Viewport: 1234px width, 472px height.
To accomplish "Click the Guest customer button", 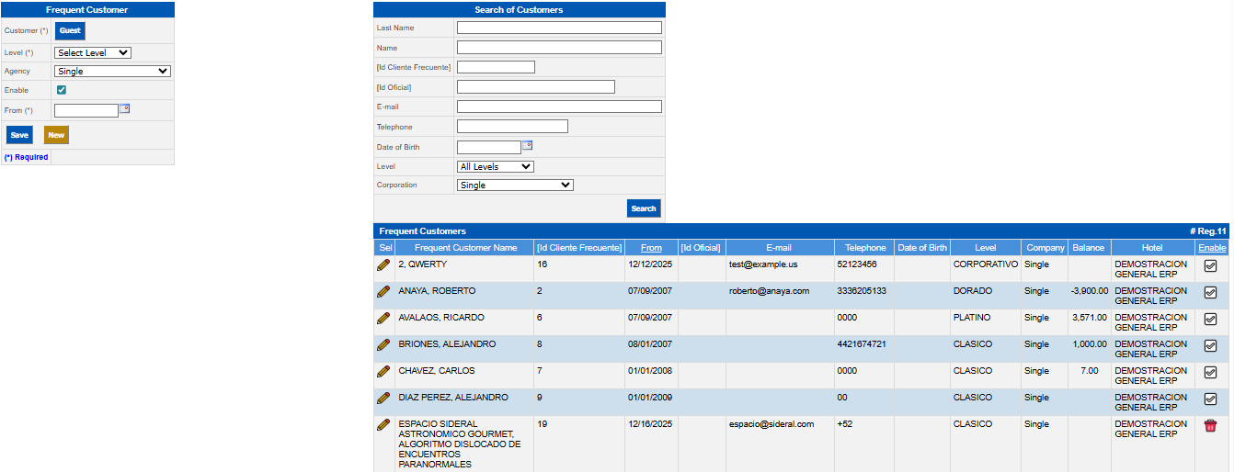I will point(70,30).
